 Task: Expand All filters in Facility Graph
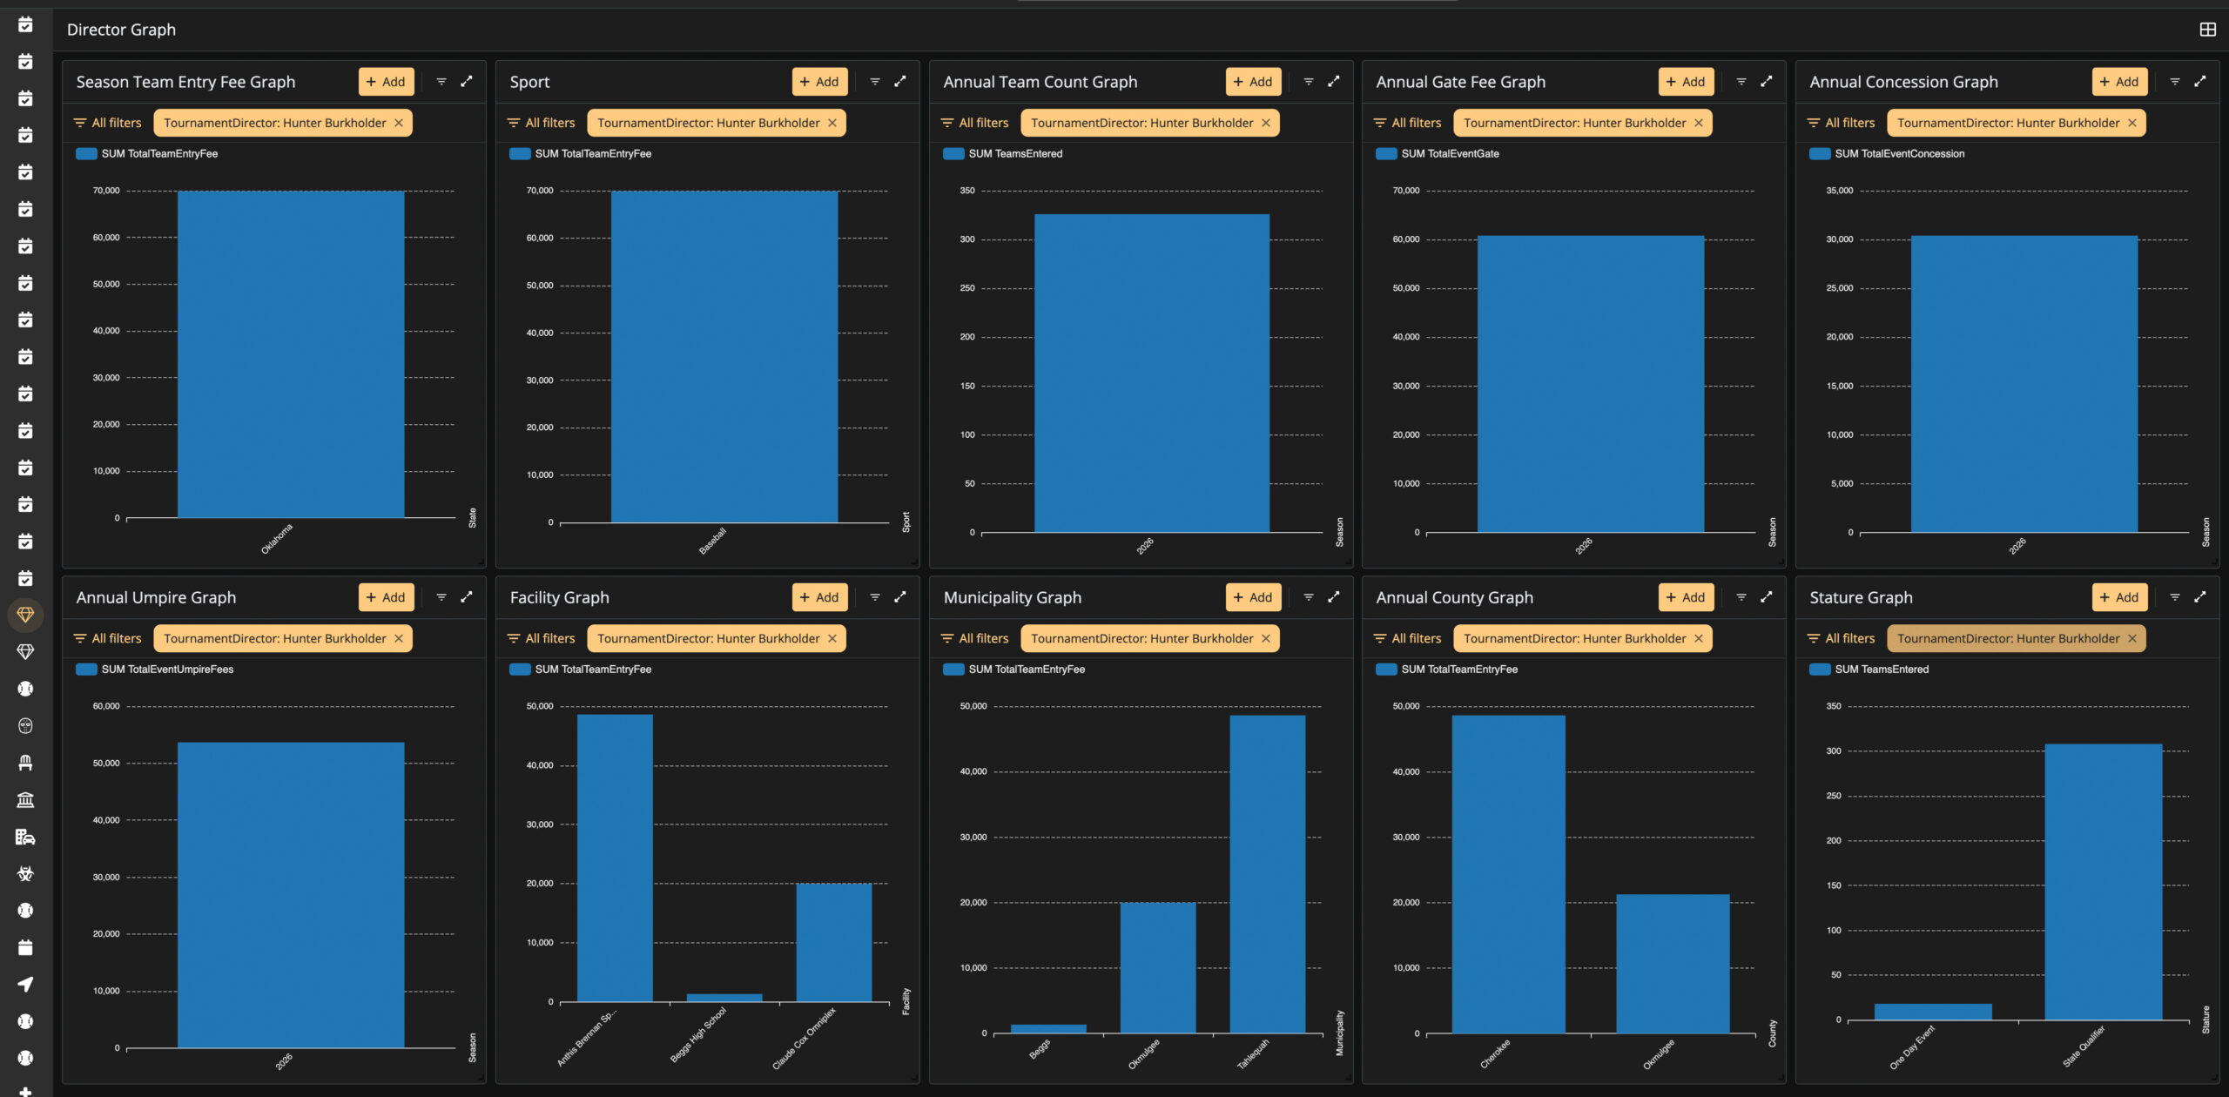click(x=542, y=638)
